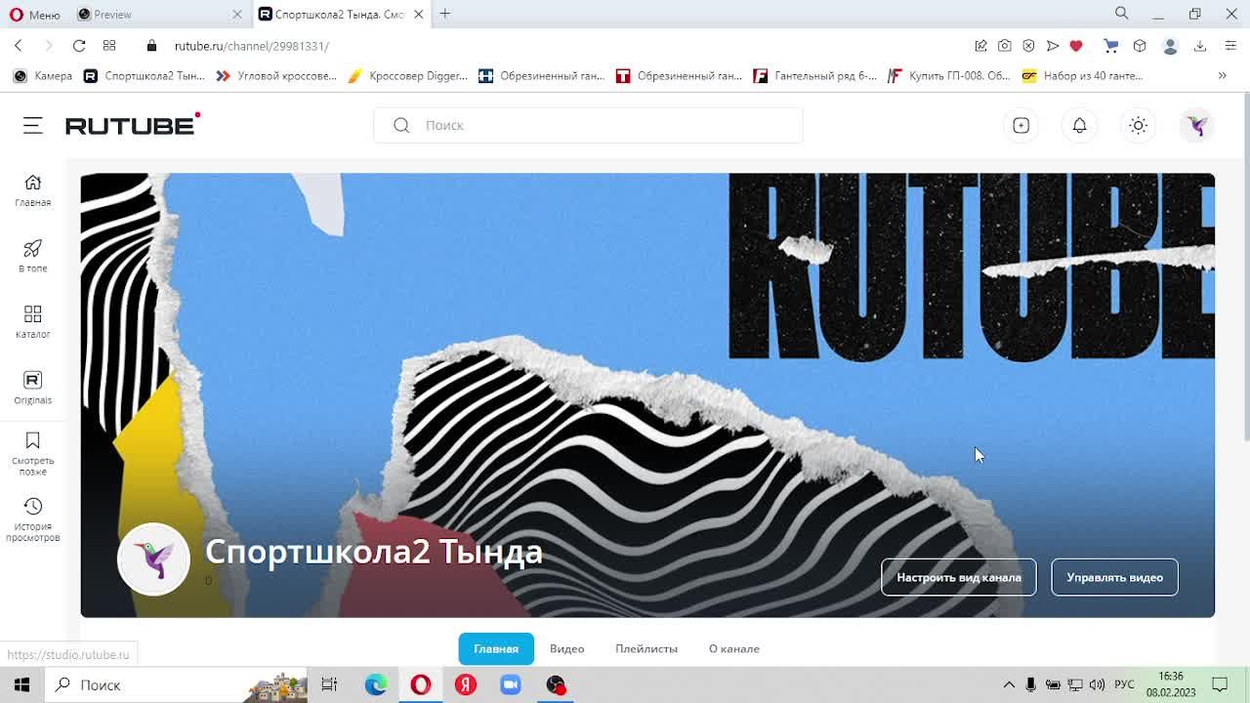Switch the РУС keyboard language indicator
Image resolution: width=1250 pixels, height=703 pixels.
(x=1124, y=684)
